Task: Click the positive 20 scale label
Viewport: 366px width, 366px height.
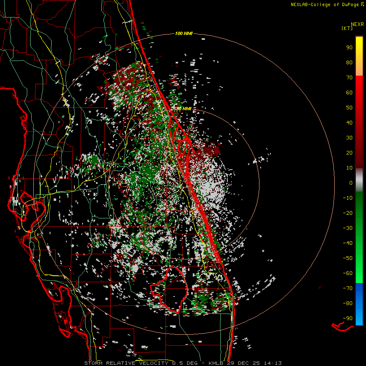Action: (x=349, y=152)
